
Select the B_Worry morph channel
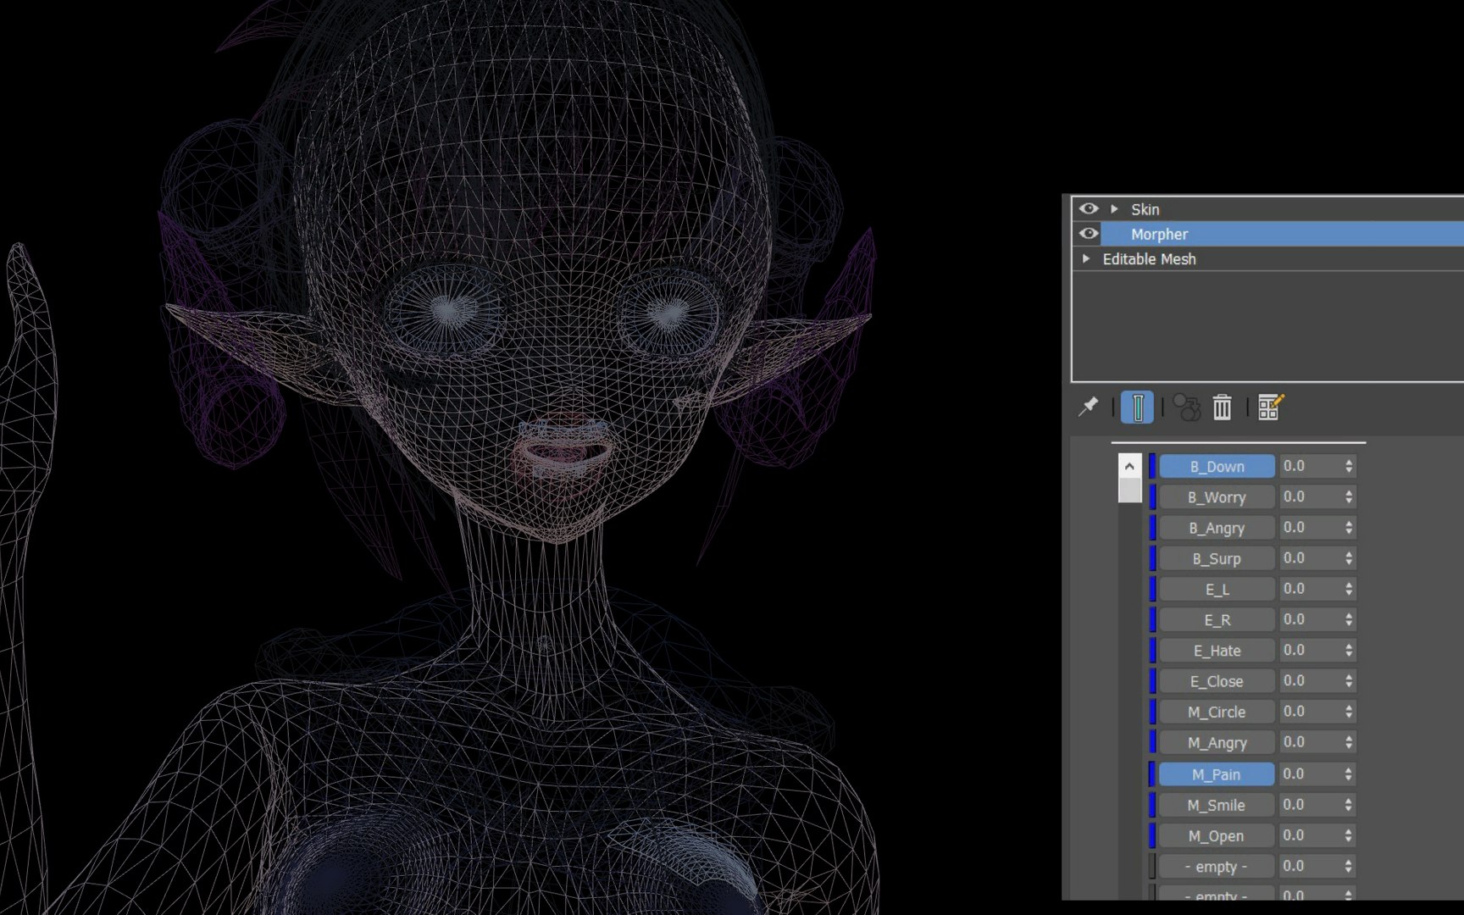[x=1217, y=497]
